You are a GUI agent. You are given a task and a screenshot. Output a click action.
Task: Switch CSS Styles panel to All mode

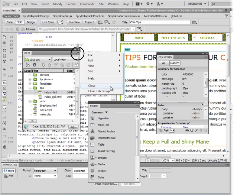[163, 63]
